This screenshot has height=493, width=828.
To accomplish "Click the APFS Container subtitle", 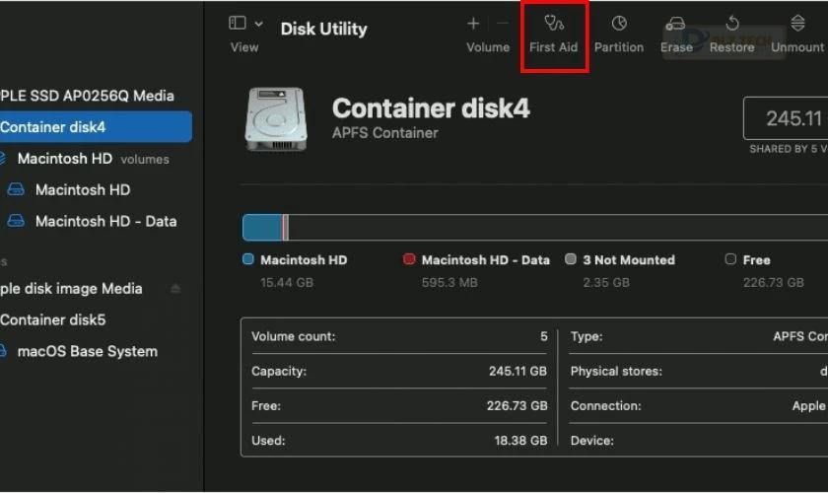I will (x=385, y=133).
